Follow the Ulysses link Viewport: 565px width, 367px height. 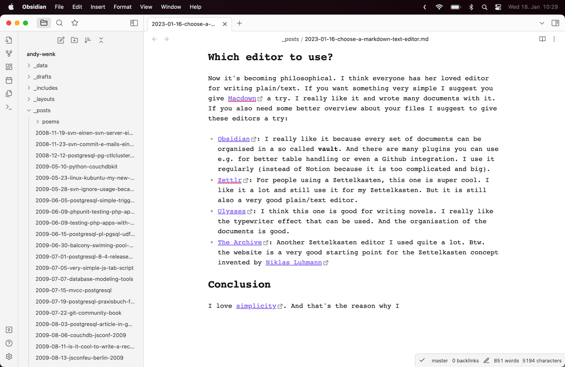point(232,211)
